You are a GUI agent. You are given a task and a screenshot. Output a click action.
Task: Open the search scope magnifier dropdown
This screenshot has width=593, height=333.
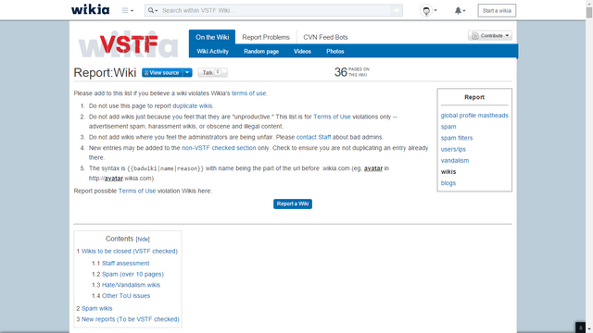tap(153, 10)
